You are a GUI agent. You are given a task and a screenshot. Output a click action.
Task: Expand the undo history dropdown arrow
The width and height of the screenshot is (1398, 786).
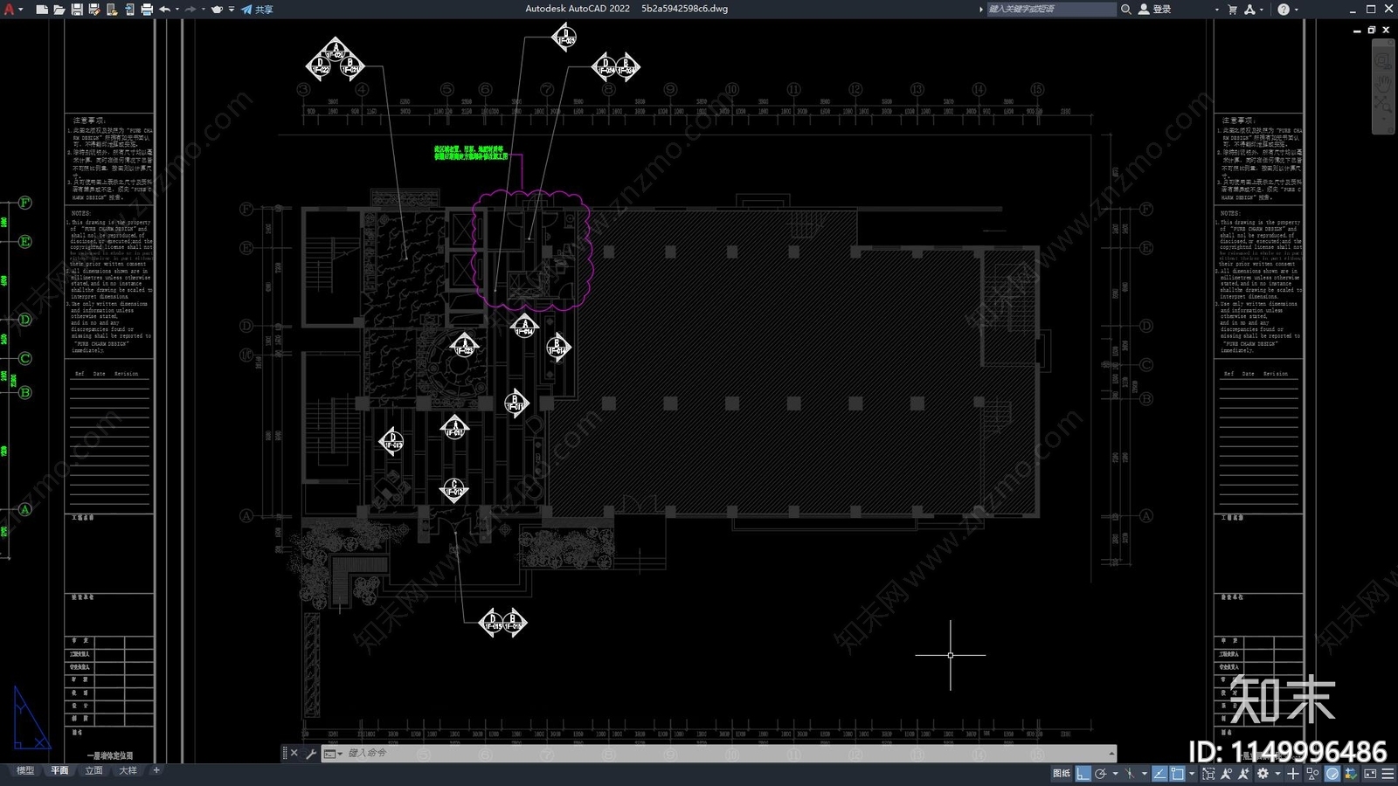(x=177, y=10)
